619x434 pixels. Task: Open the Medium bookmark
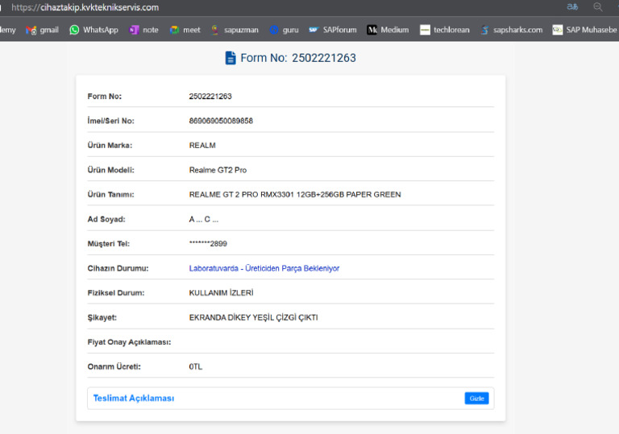(388, 30)
